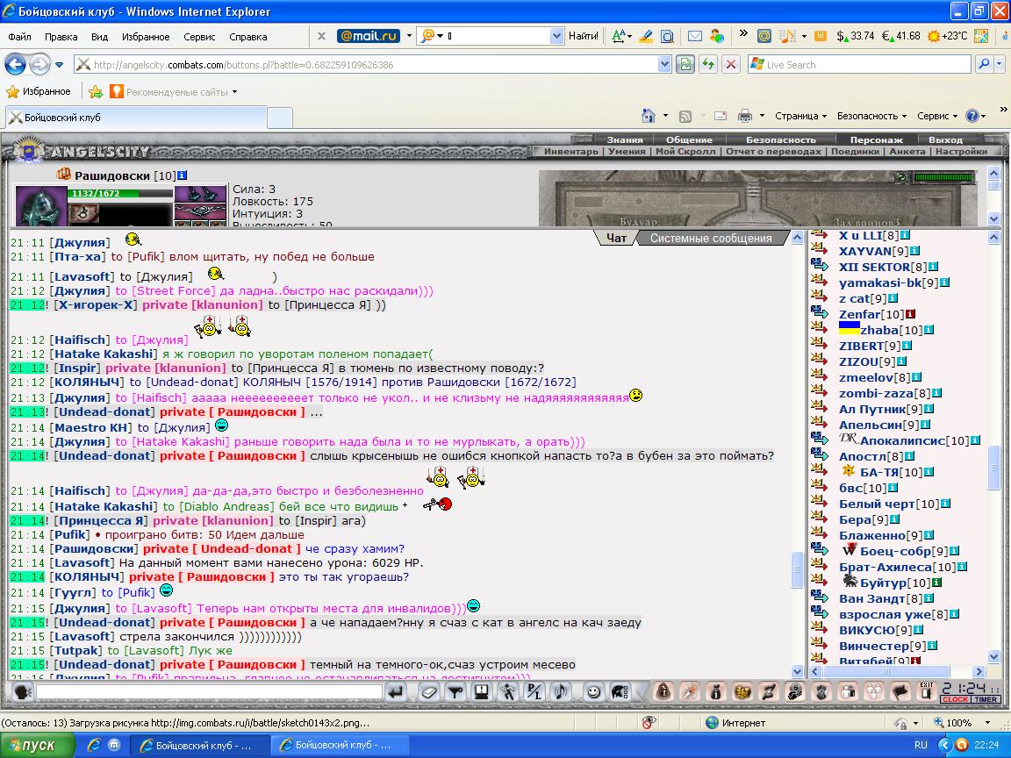This screenshot has height=758, width=1011.
Task: Click the highlighter icon in Mail.ru toolbar
Action: [645, 36]
